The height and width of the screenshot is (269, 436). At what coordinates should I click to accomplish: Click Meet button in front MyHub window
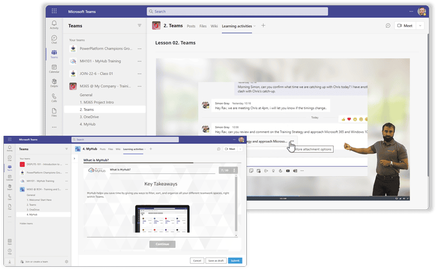tap(230, 149)
